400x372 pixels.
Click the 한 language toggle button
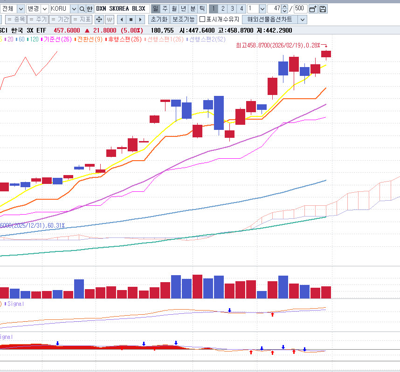(x=90, y=9)
